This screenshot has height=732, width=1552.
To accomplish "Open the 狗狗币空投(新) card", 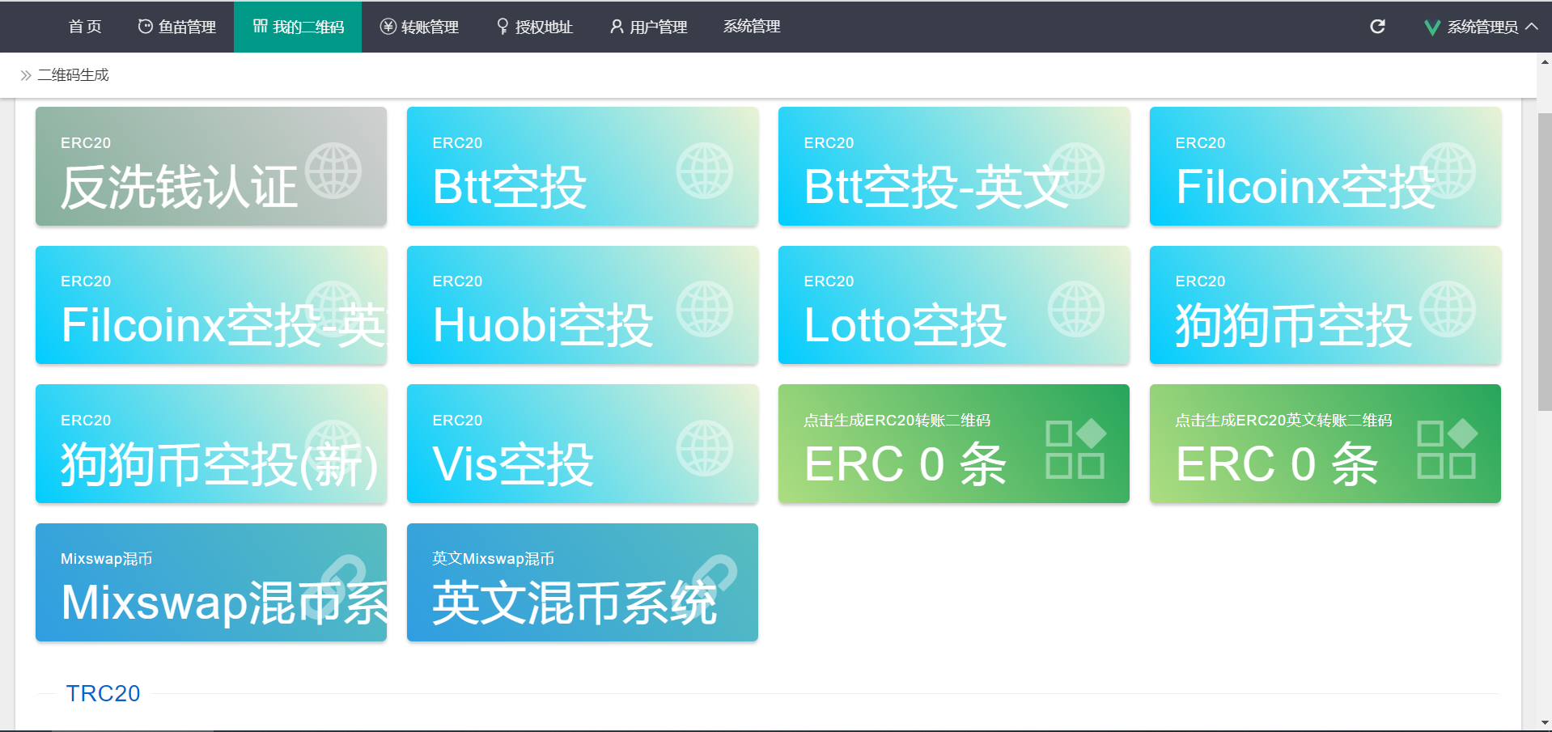I will click(x=211, y=443).
